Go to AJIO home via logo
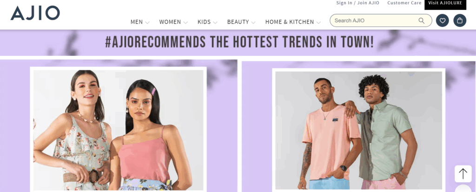The image size is (476, 192). point(35,13)
